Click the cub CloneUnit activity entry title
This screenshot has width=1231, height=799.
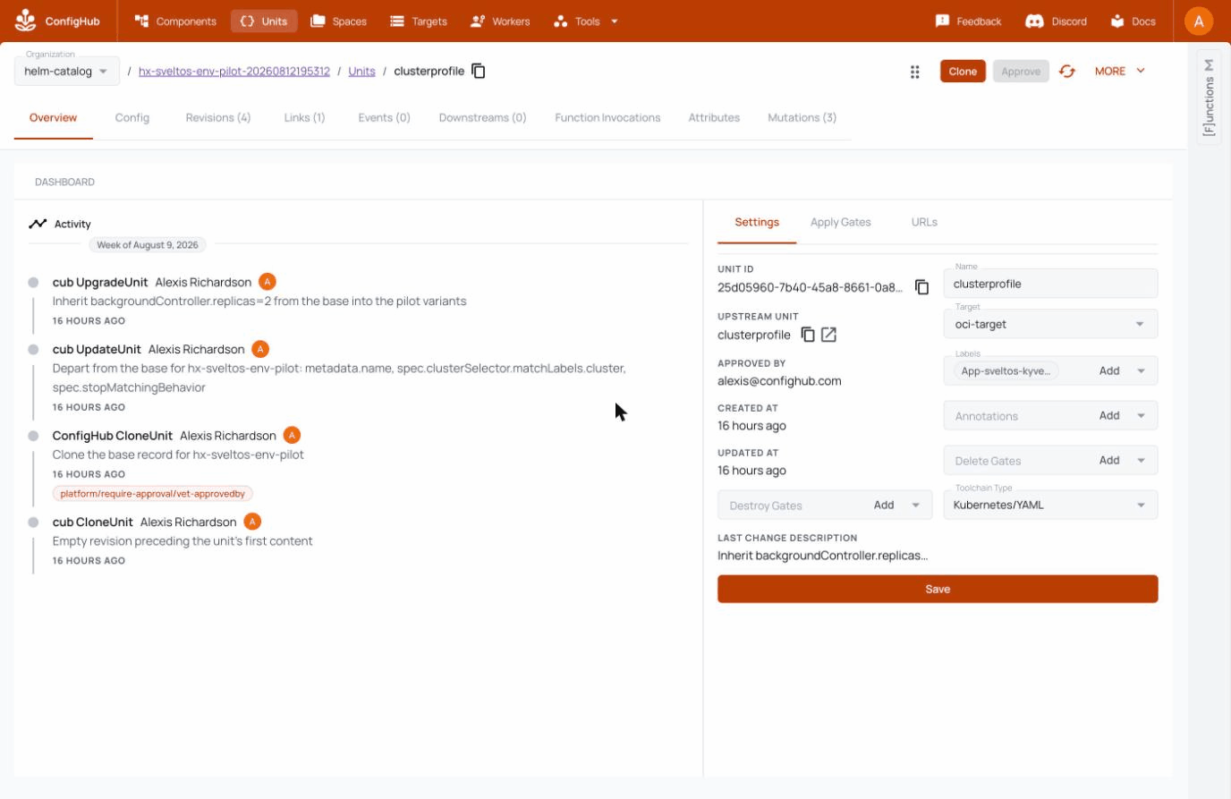click(93, 523)
